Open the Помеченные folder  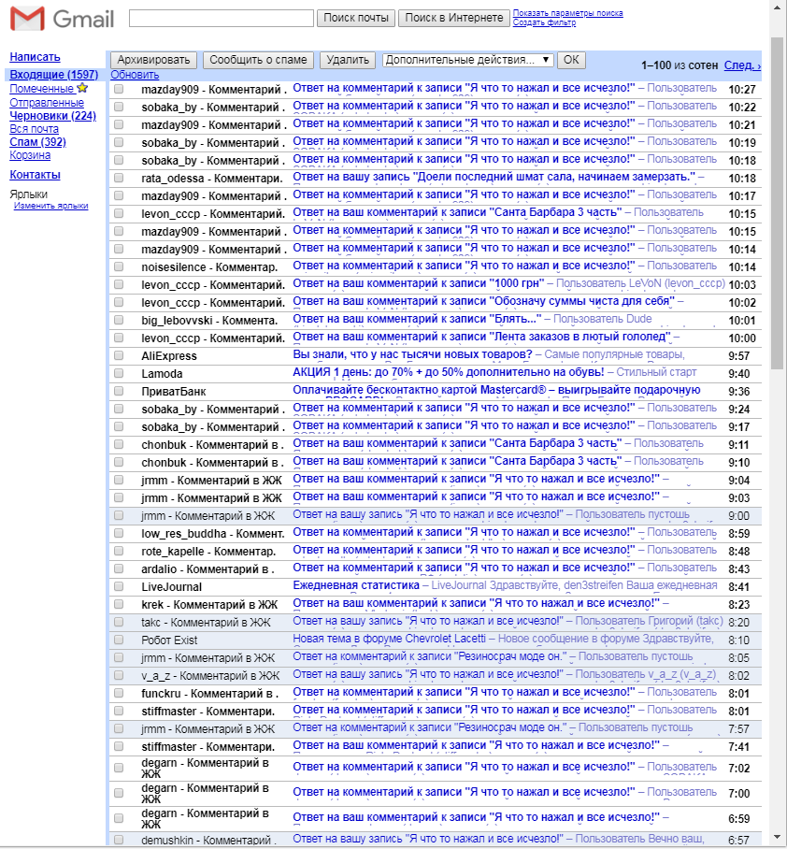coord(42,89)
